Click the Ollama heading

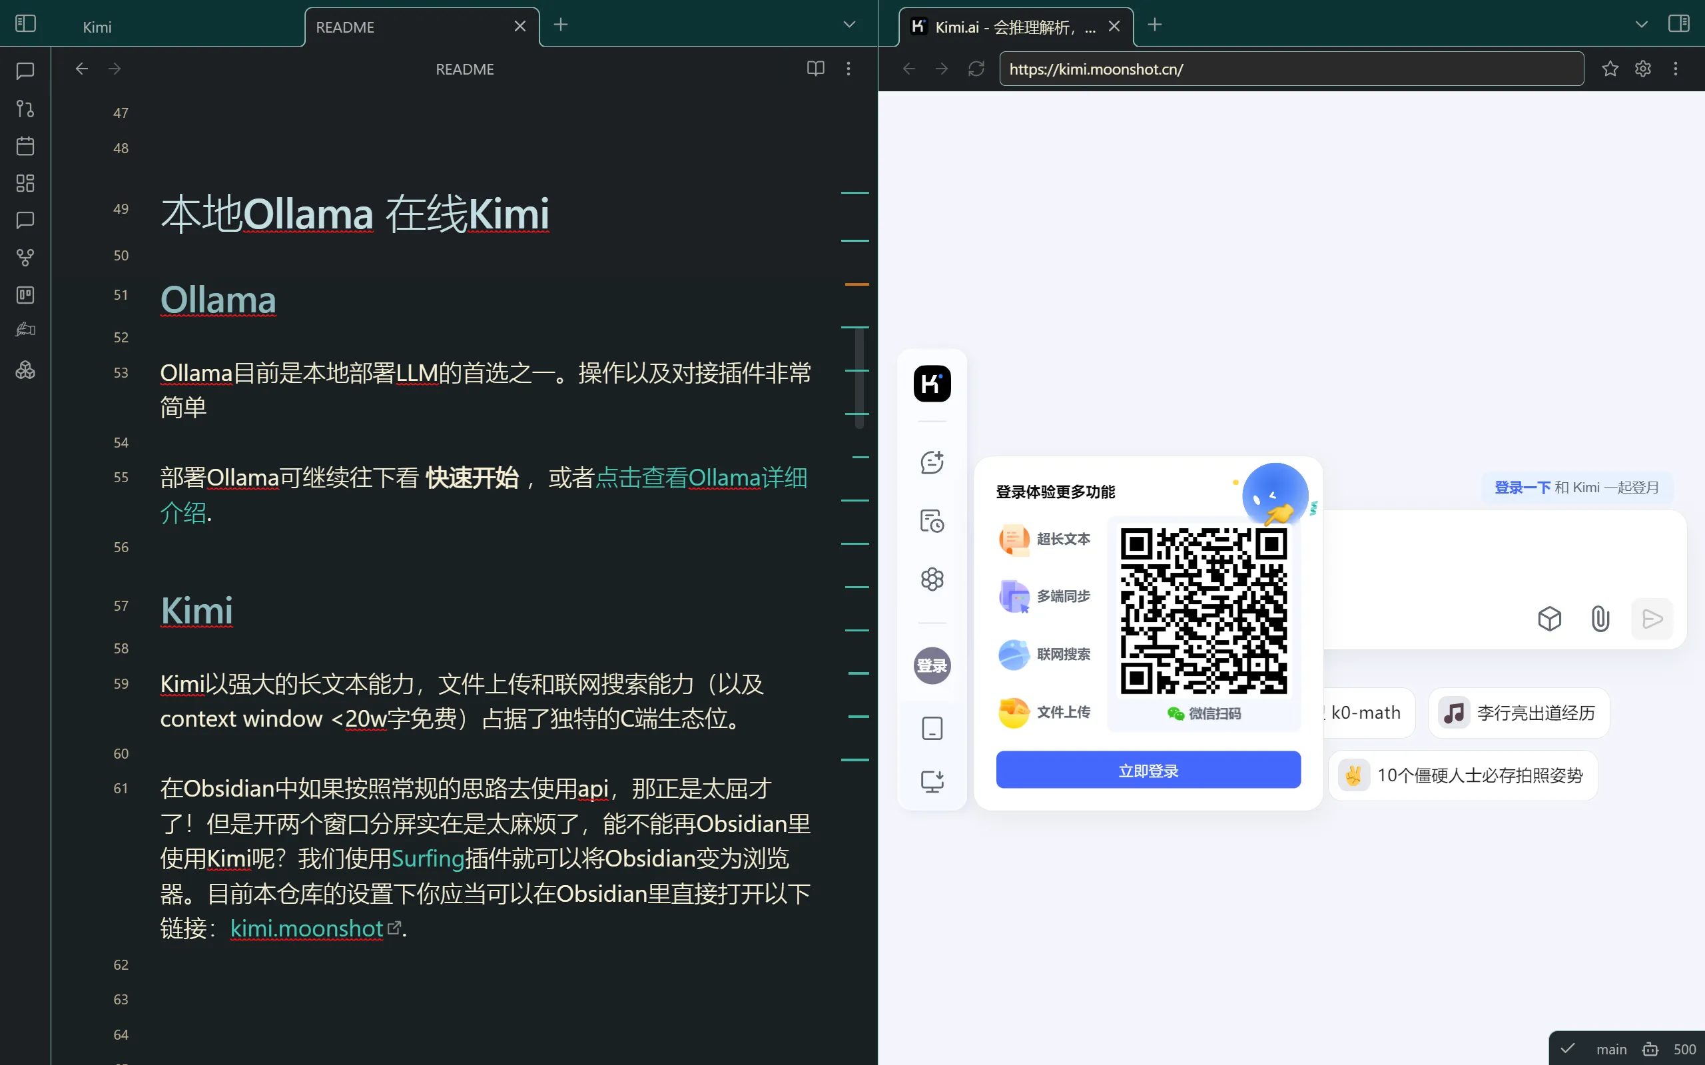pyautogui.click(x=218, y=300)
